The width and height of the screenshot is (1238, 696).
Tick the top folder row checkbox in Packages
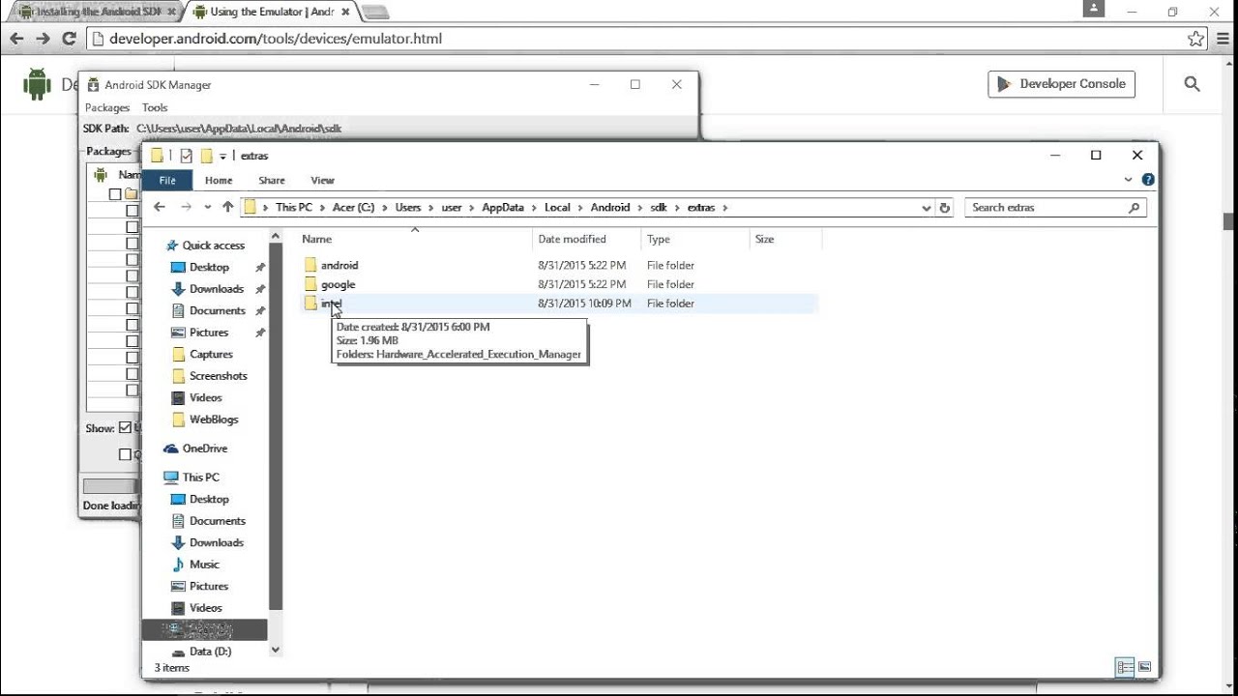coord(115,194)
